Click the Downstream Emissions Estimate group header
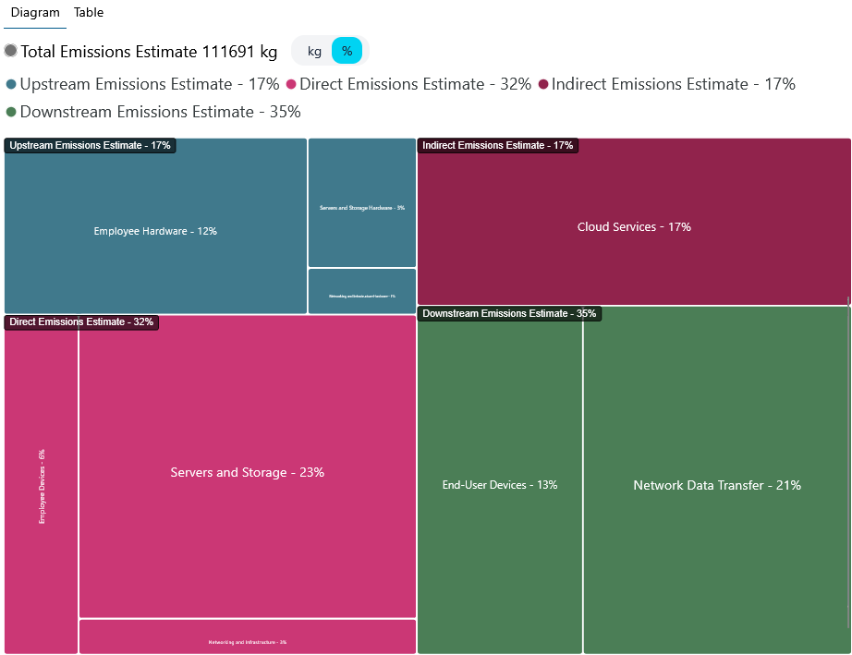The image size is (852, 655). 509,314
